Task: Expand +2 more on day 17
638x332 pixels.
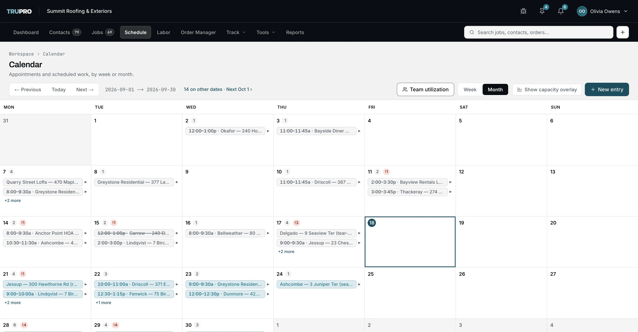Action: [286, 252]
